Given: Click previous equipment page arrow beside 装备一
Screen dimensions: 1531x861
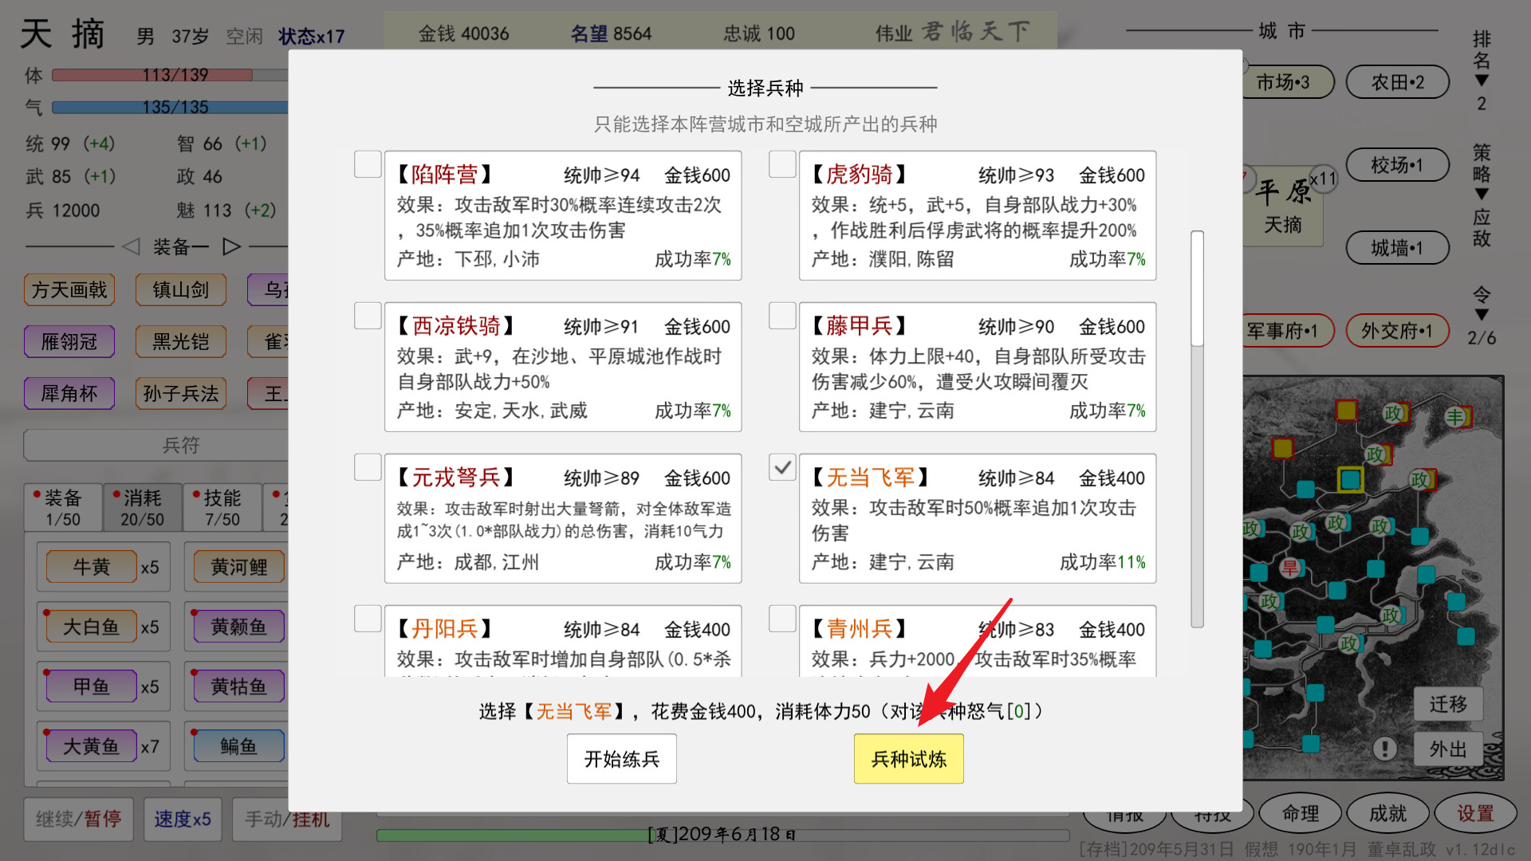Looking at the screenshot, I should coord(132,246).
